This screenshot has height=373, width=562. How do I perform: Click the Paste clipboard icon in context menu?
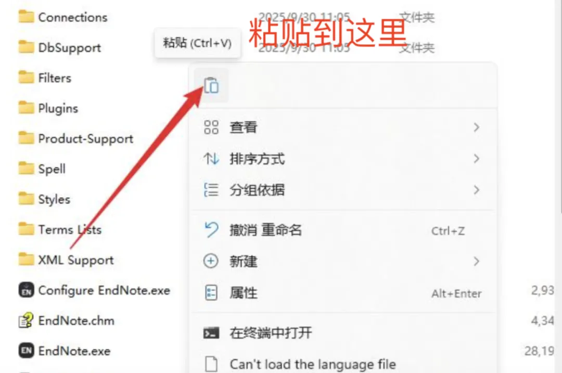pos(211,85)
